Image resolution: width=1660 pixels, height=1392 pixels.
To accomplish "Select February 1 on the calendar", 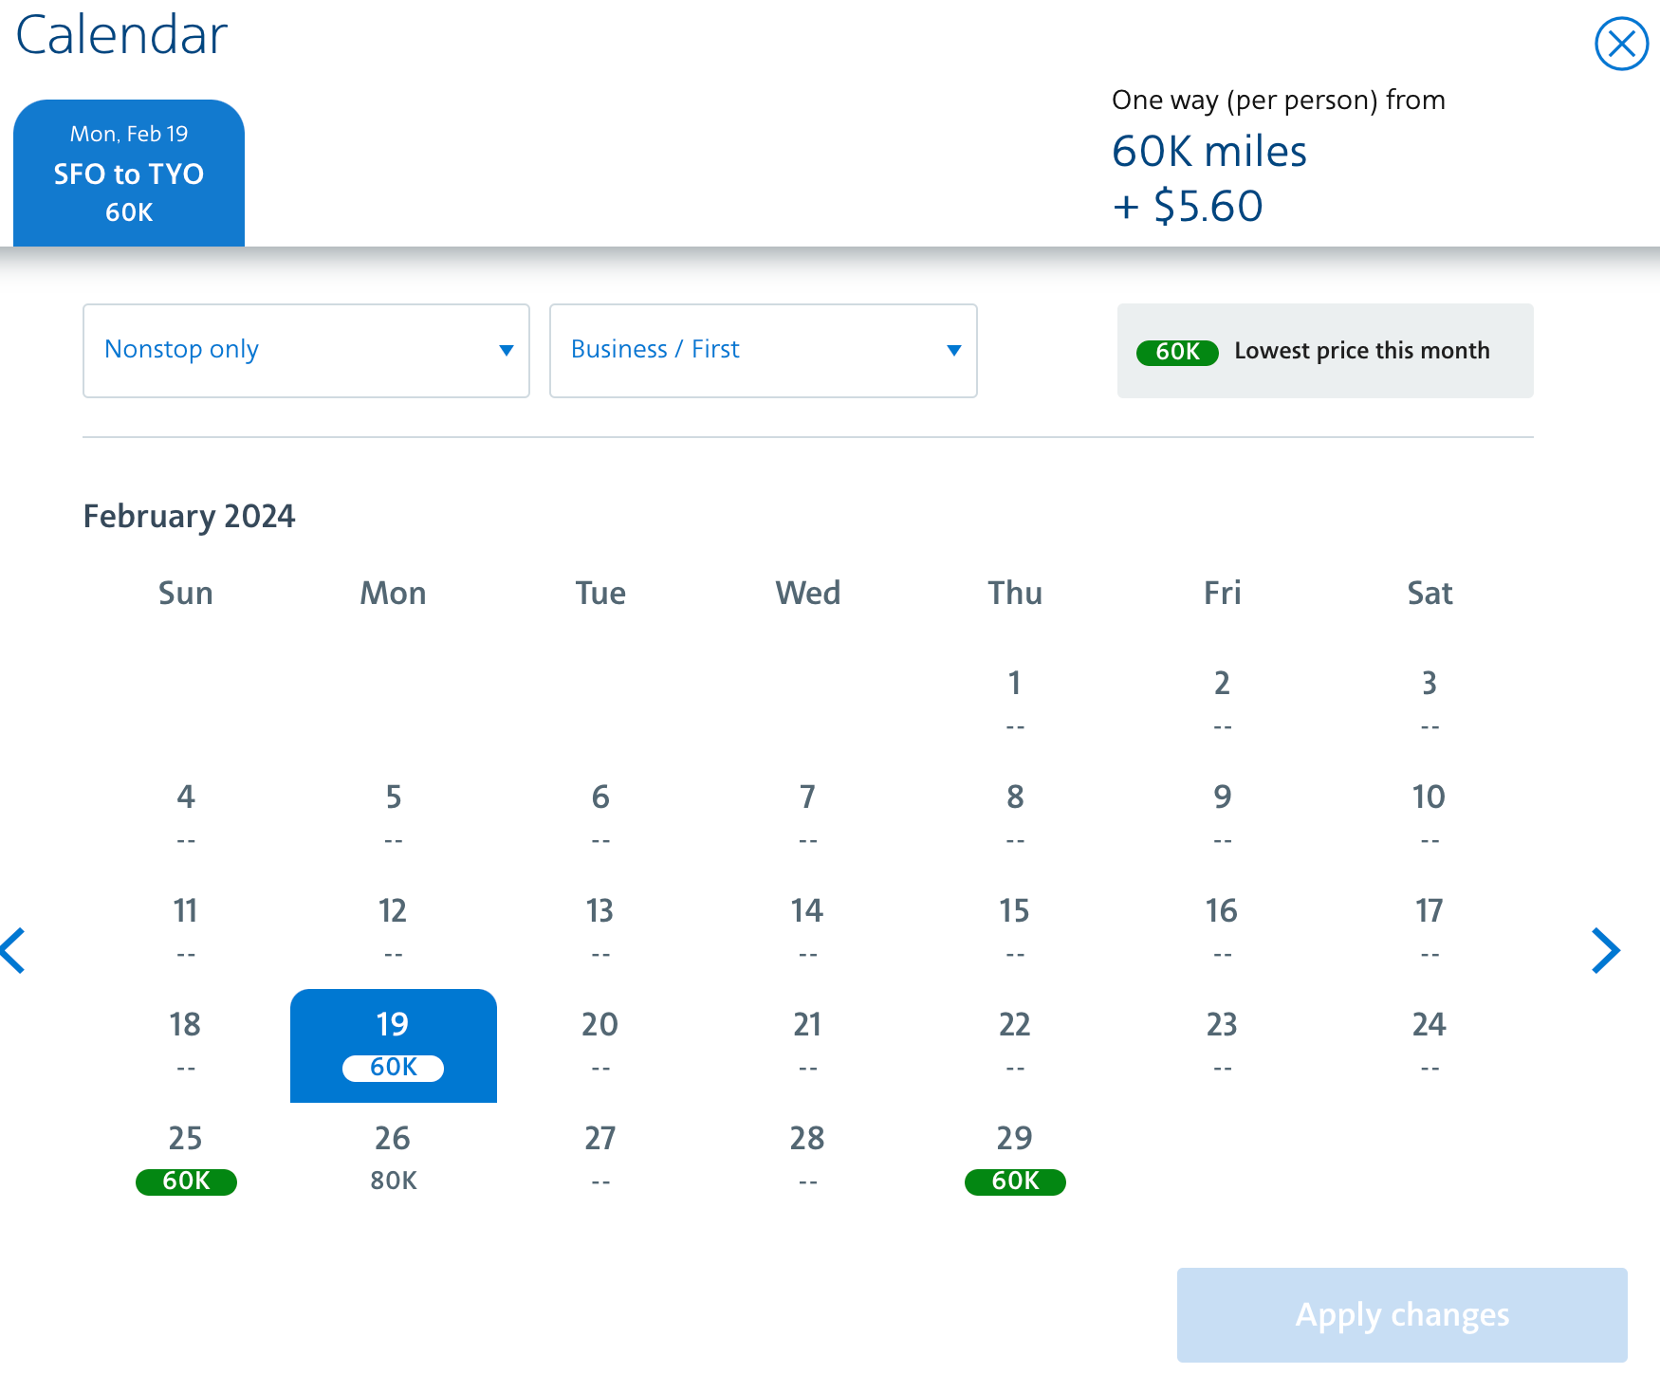I will coord(1015,703).
